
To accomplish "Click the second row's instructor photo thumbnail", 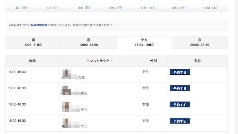I will click(x=66, y=90).
